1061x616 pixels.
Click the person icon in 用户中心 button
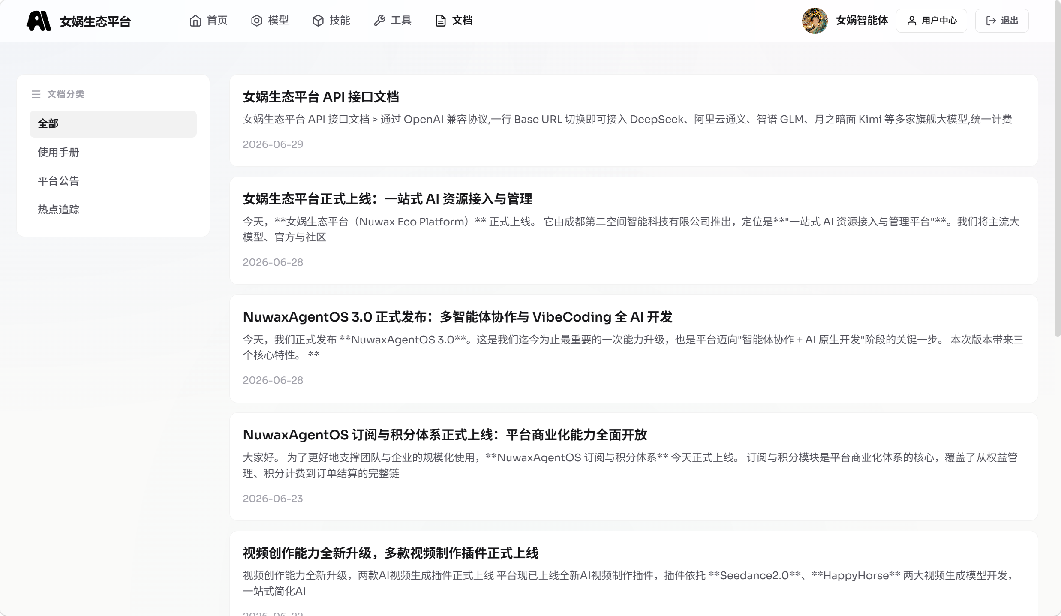912,21
